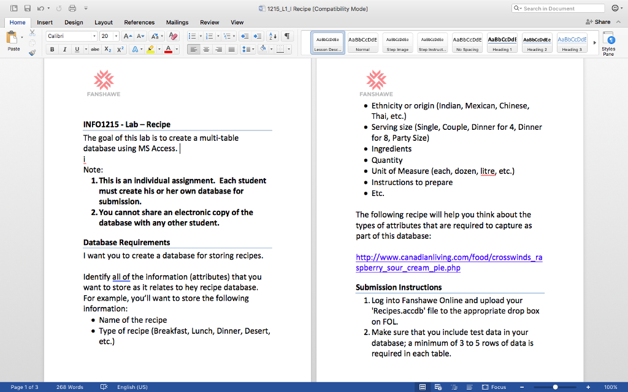This screenshot has width=628, height=392.
Task: Expand the underline style dropdown arrow
Action: [x=86, y=49]
